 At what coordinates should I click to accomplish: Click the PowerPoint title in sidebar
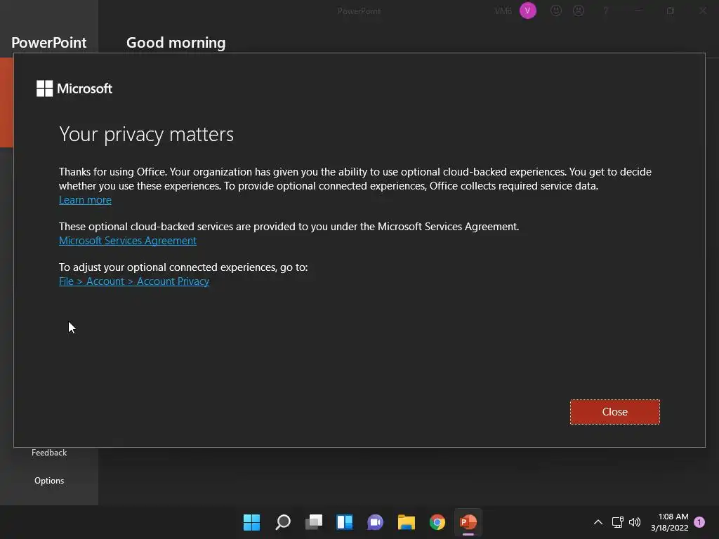[x=48, y=43]
